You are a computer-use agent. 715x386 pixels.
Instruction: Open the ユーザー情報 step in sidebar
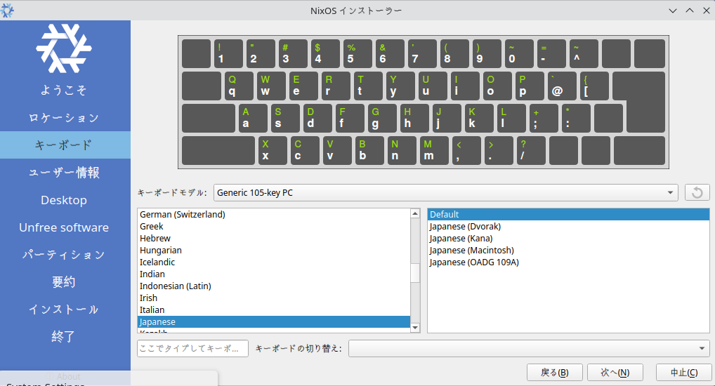click(x=64, y=172)
